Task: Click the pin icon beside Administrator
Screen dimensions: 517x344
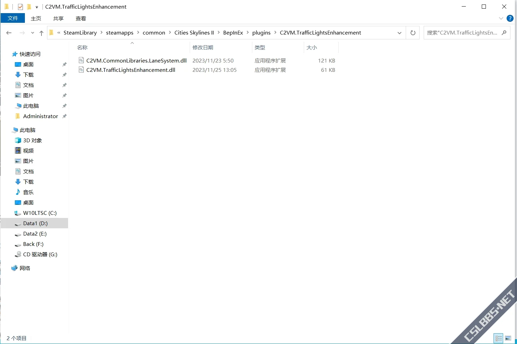Action: click(64, 116)
